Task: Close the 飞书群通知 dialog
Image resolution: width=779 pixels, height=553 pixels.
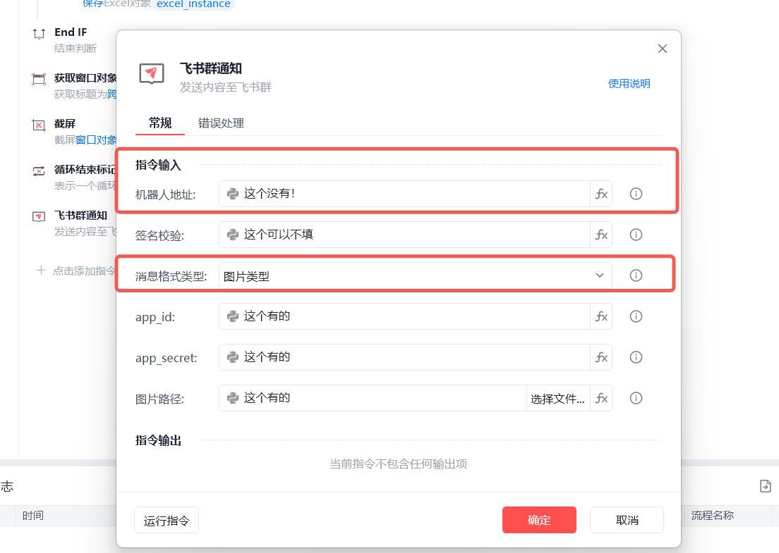Action: (x=663, y=49)
